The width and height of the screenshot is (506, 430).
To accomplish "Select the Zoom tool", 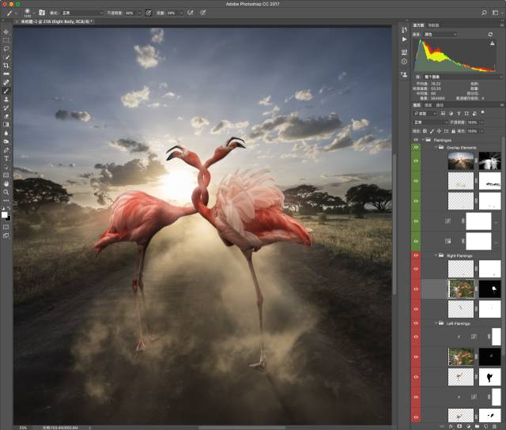I will click(x=6, y=192).
